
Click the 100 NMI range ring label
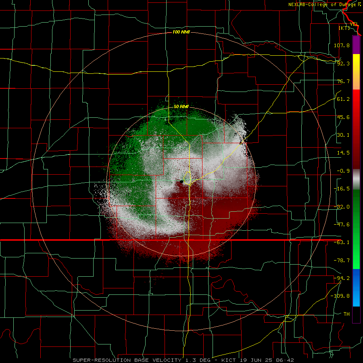181,32
